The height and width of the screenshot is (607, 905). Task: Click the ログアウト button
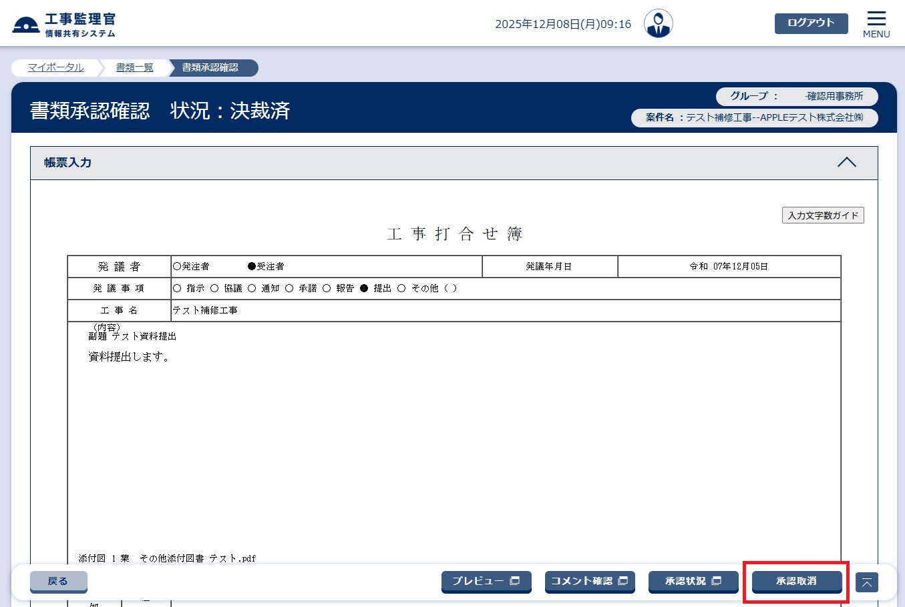click(811, 23)
